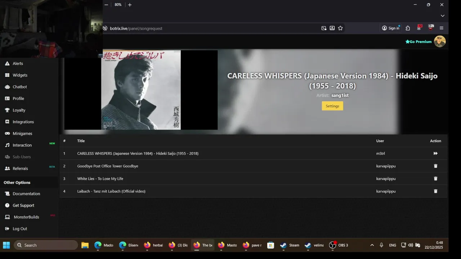The image size is (461, 259).
Task: Click the 80% zoom level indicator
Action: (x=118, y=5)
